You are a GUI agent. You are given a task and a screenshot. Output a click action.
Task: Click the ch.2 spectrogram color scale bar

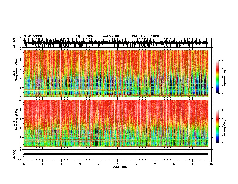click(217, 127)
